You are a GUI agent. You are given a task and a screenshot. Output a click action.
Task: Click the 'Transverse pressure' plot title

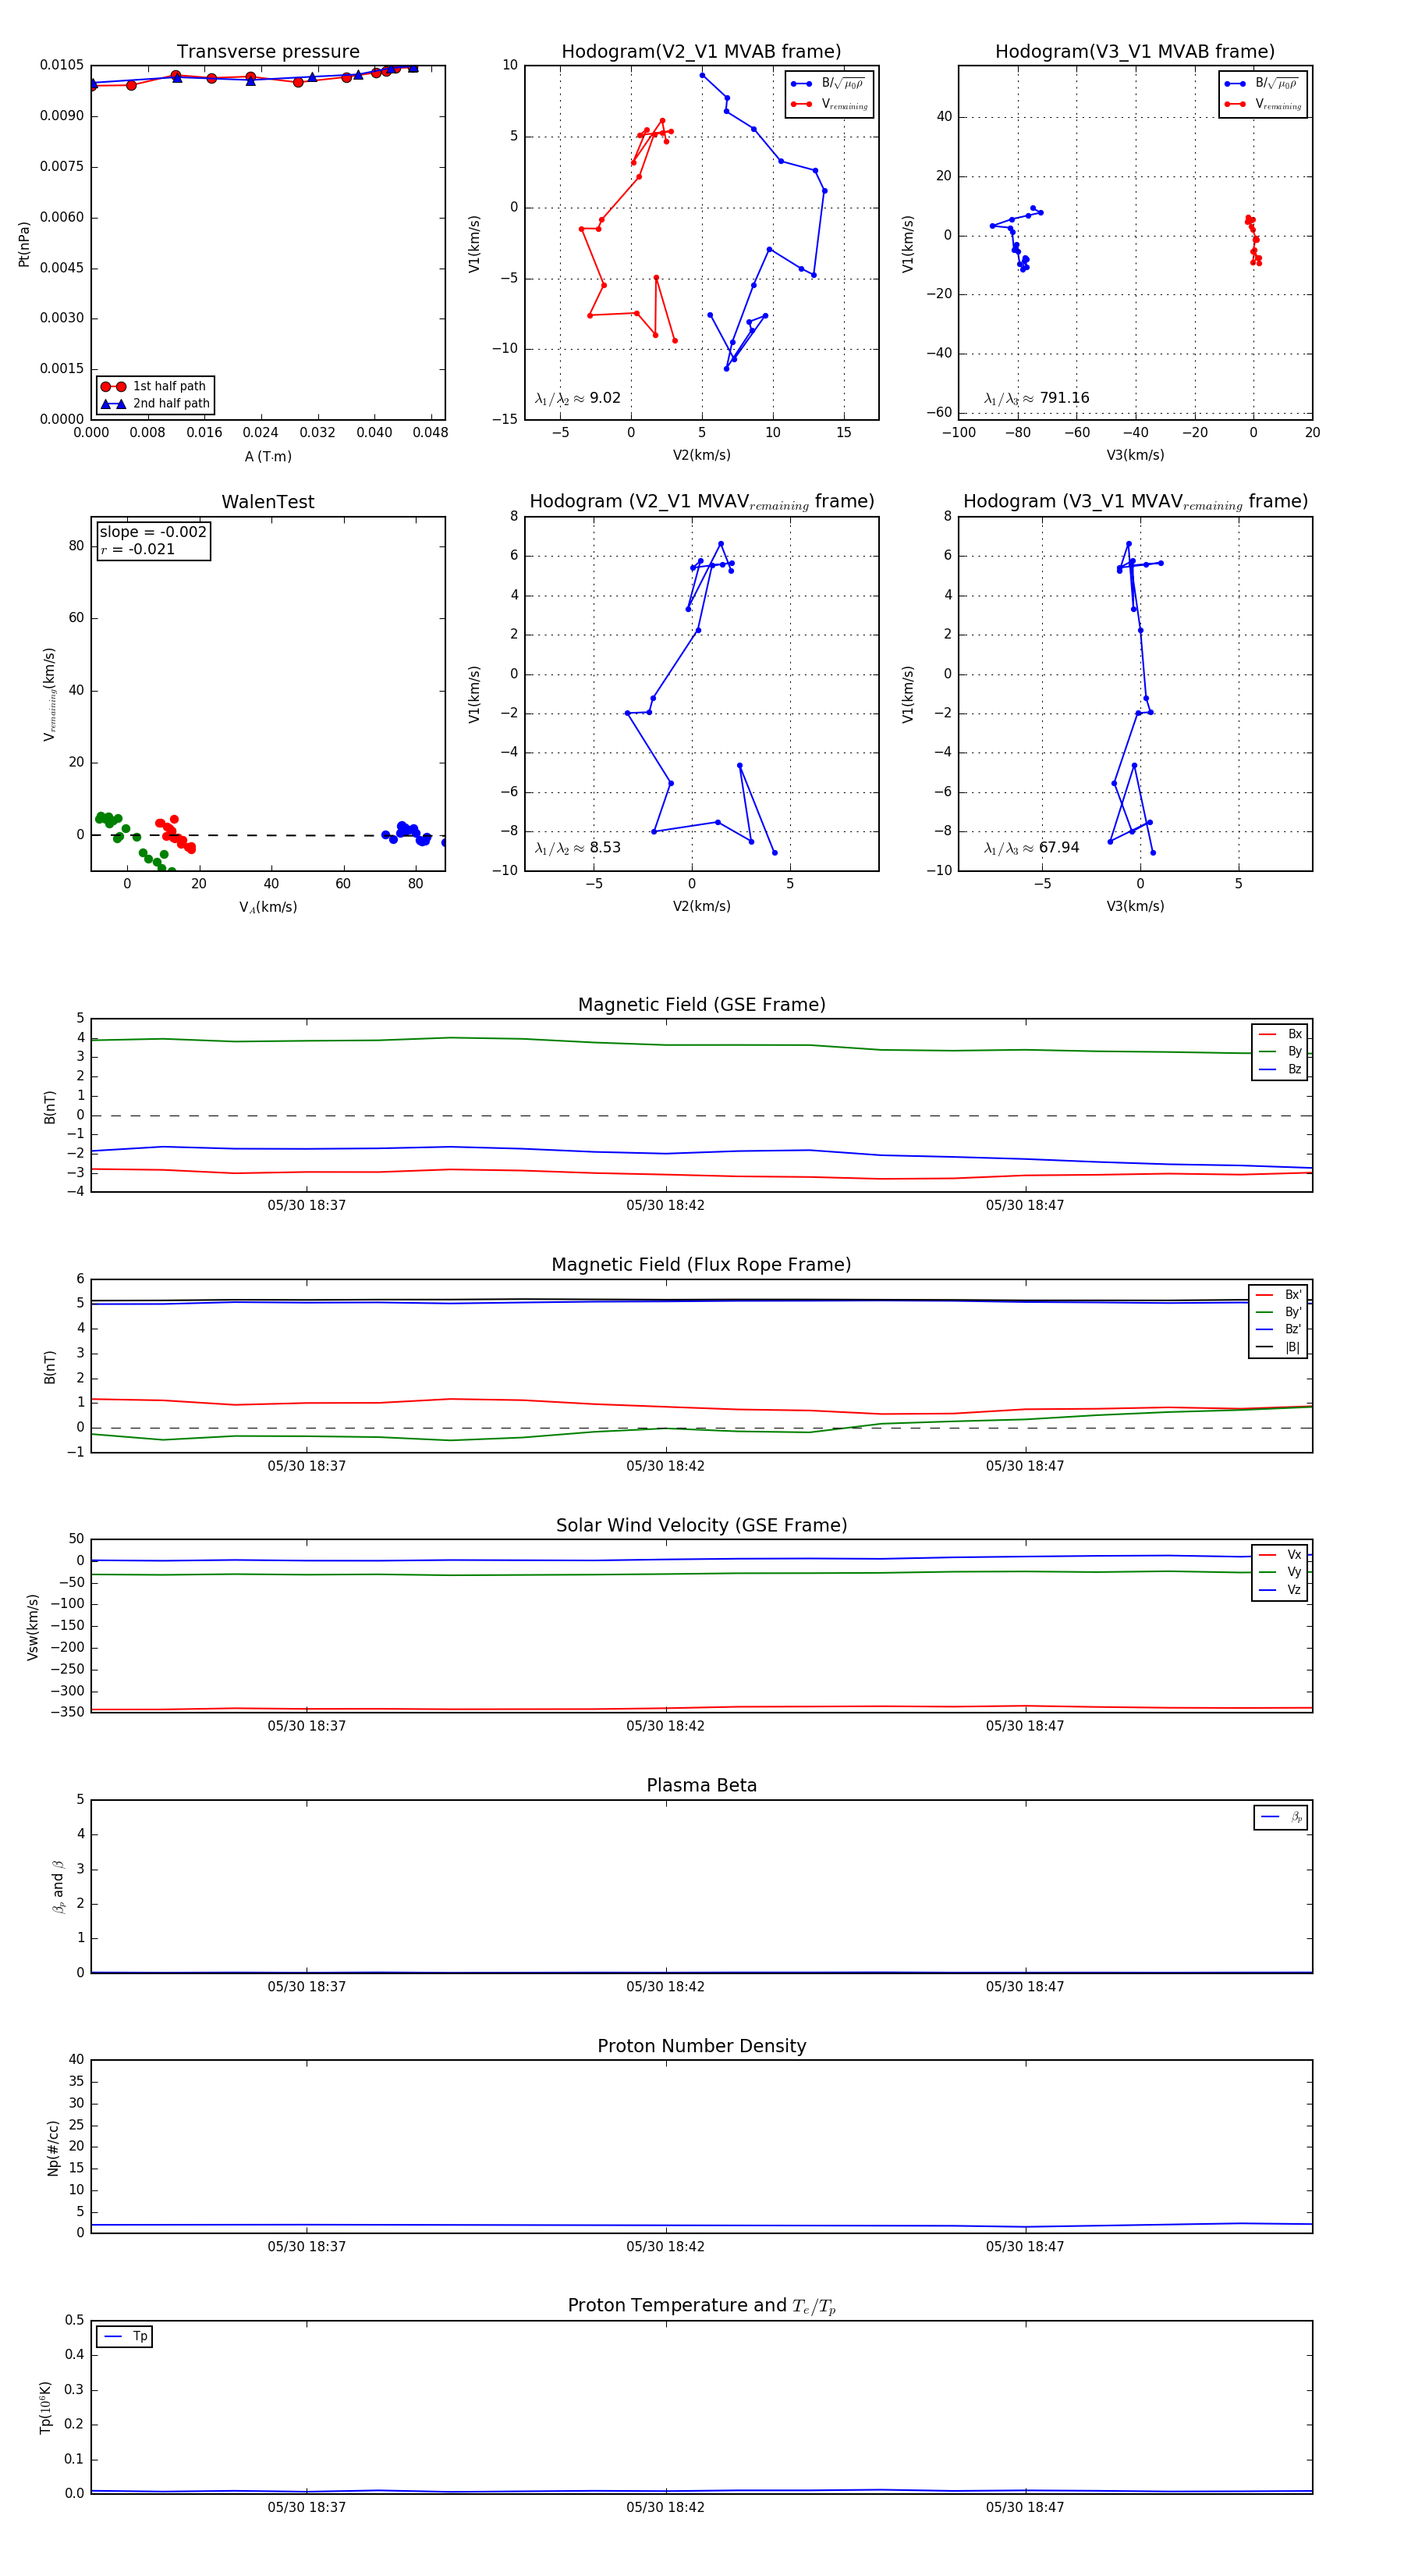pos(268,52)
